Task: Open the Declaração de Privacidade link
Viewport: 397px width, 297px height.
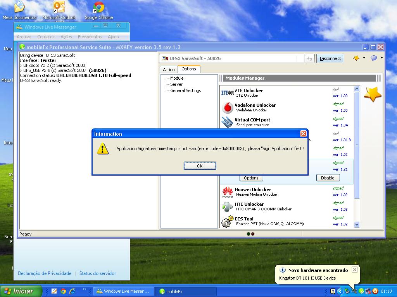Action: (x=45, y=273)
